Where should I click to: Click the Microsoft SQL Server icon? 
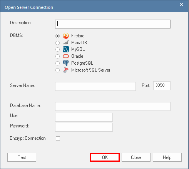tap(66, 70)
